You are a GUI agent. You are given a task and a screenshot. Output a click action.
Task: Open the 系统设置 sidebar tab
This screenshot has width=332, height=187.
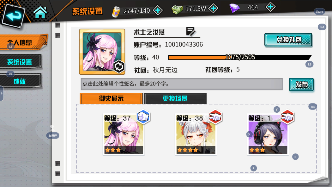20,62
